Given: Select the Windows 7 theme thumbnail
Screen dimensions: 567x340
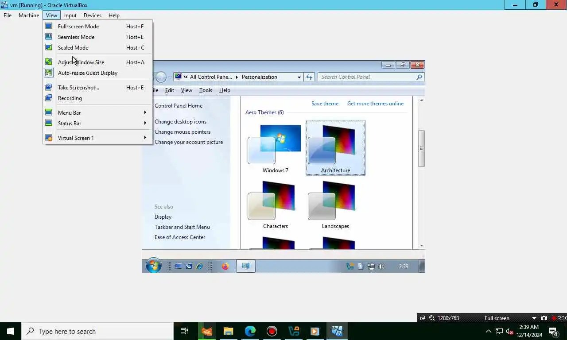Looking at the screenshot, I should tap(275, 148).
